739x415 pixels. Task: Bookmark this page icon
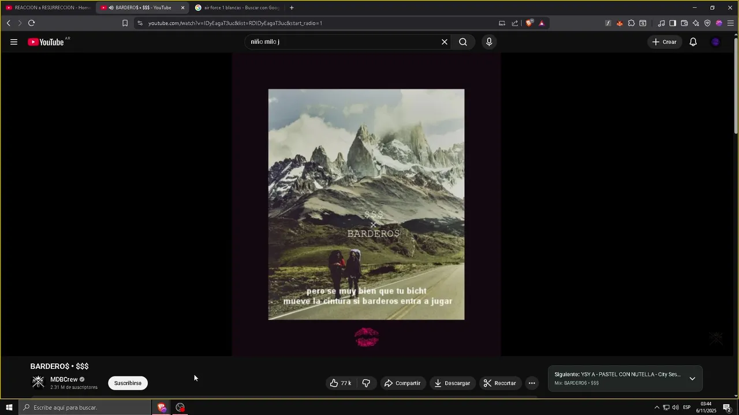125,23
